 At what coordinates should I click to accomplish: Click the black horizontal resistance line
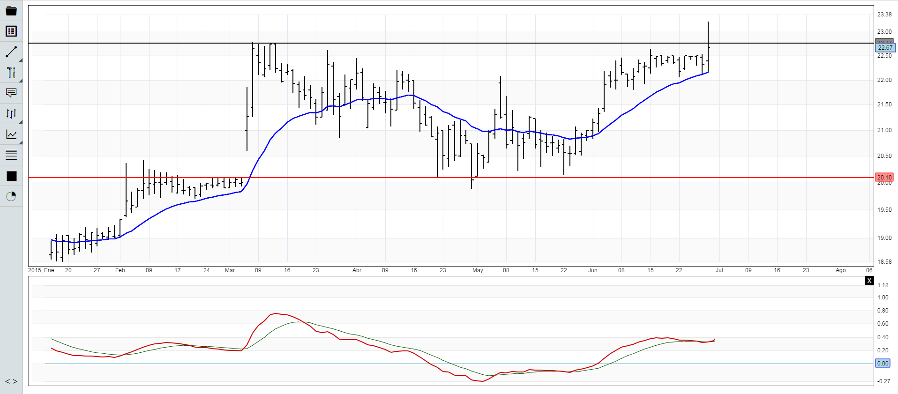click(x=450, y=43)
